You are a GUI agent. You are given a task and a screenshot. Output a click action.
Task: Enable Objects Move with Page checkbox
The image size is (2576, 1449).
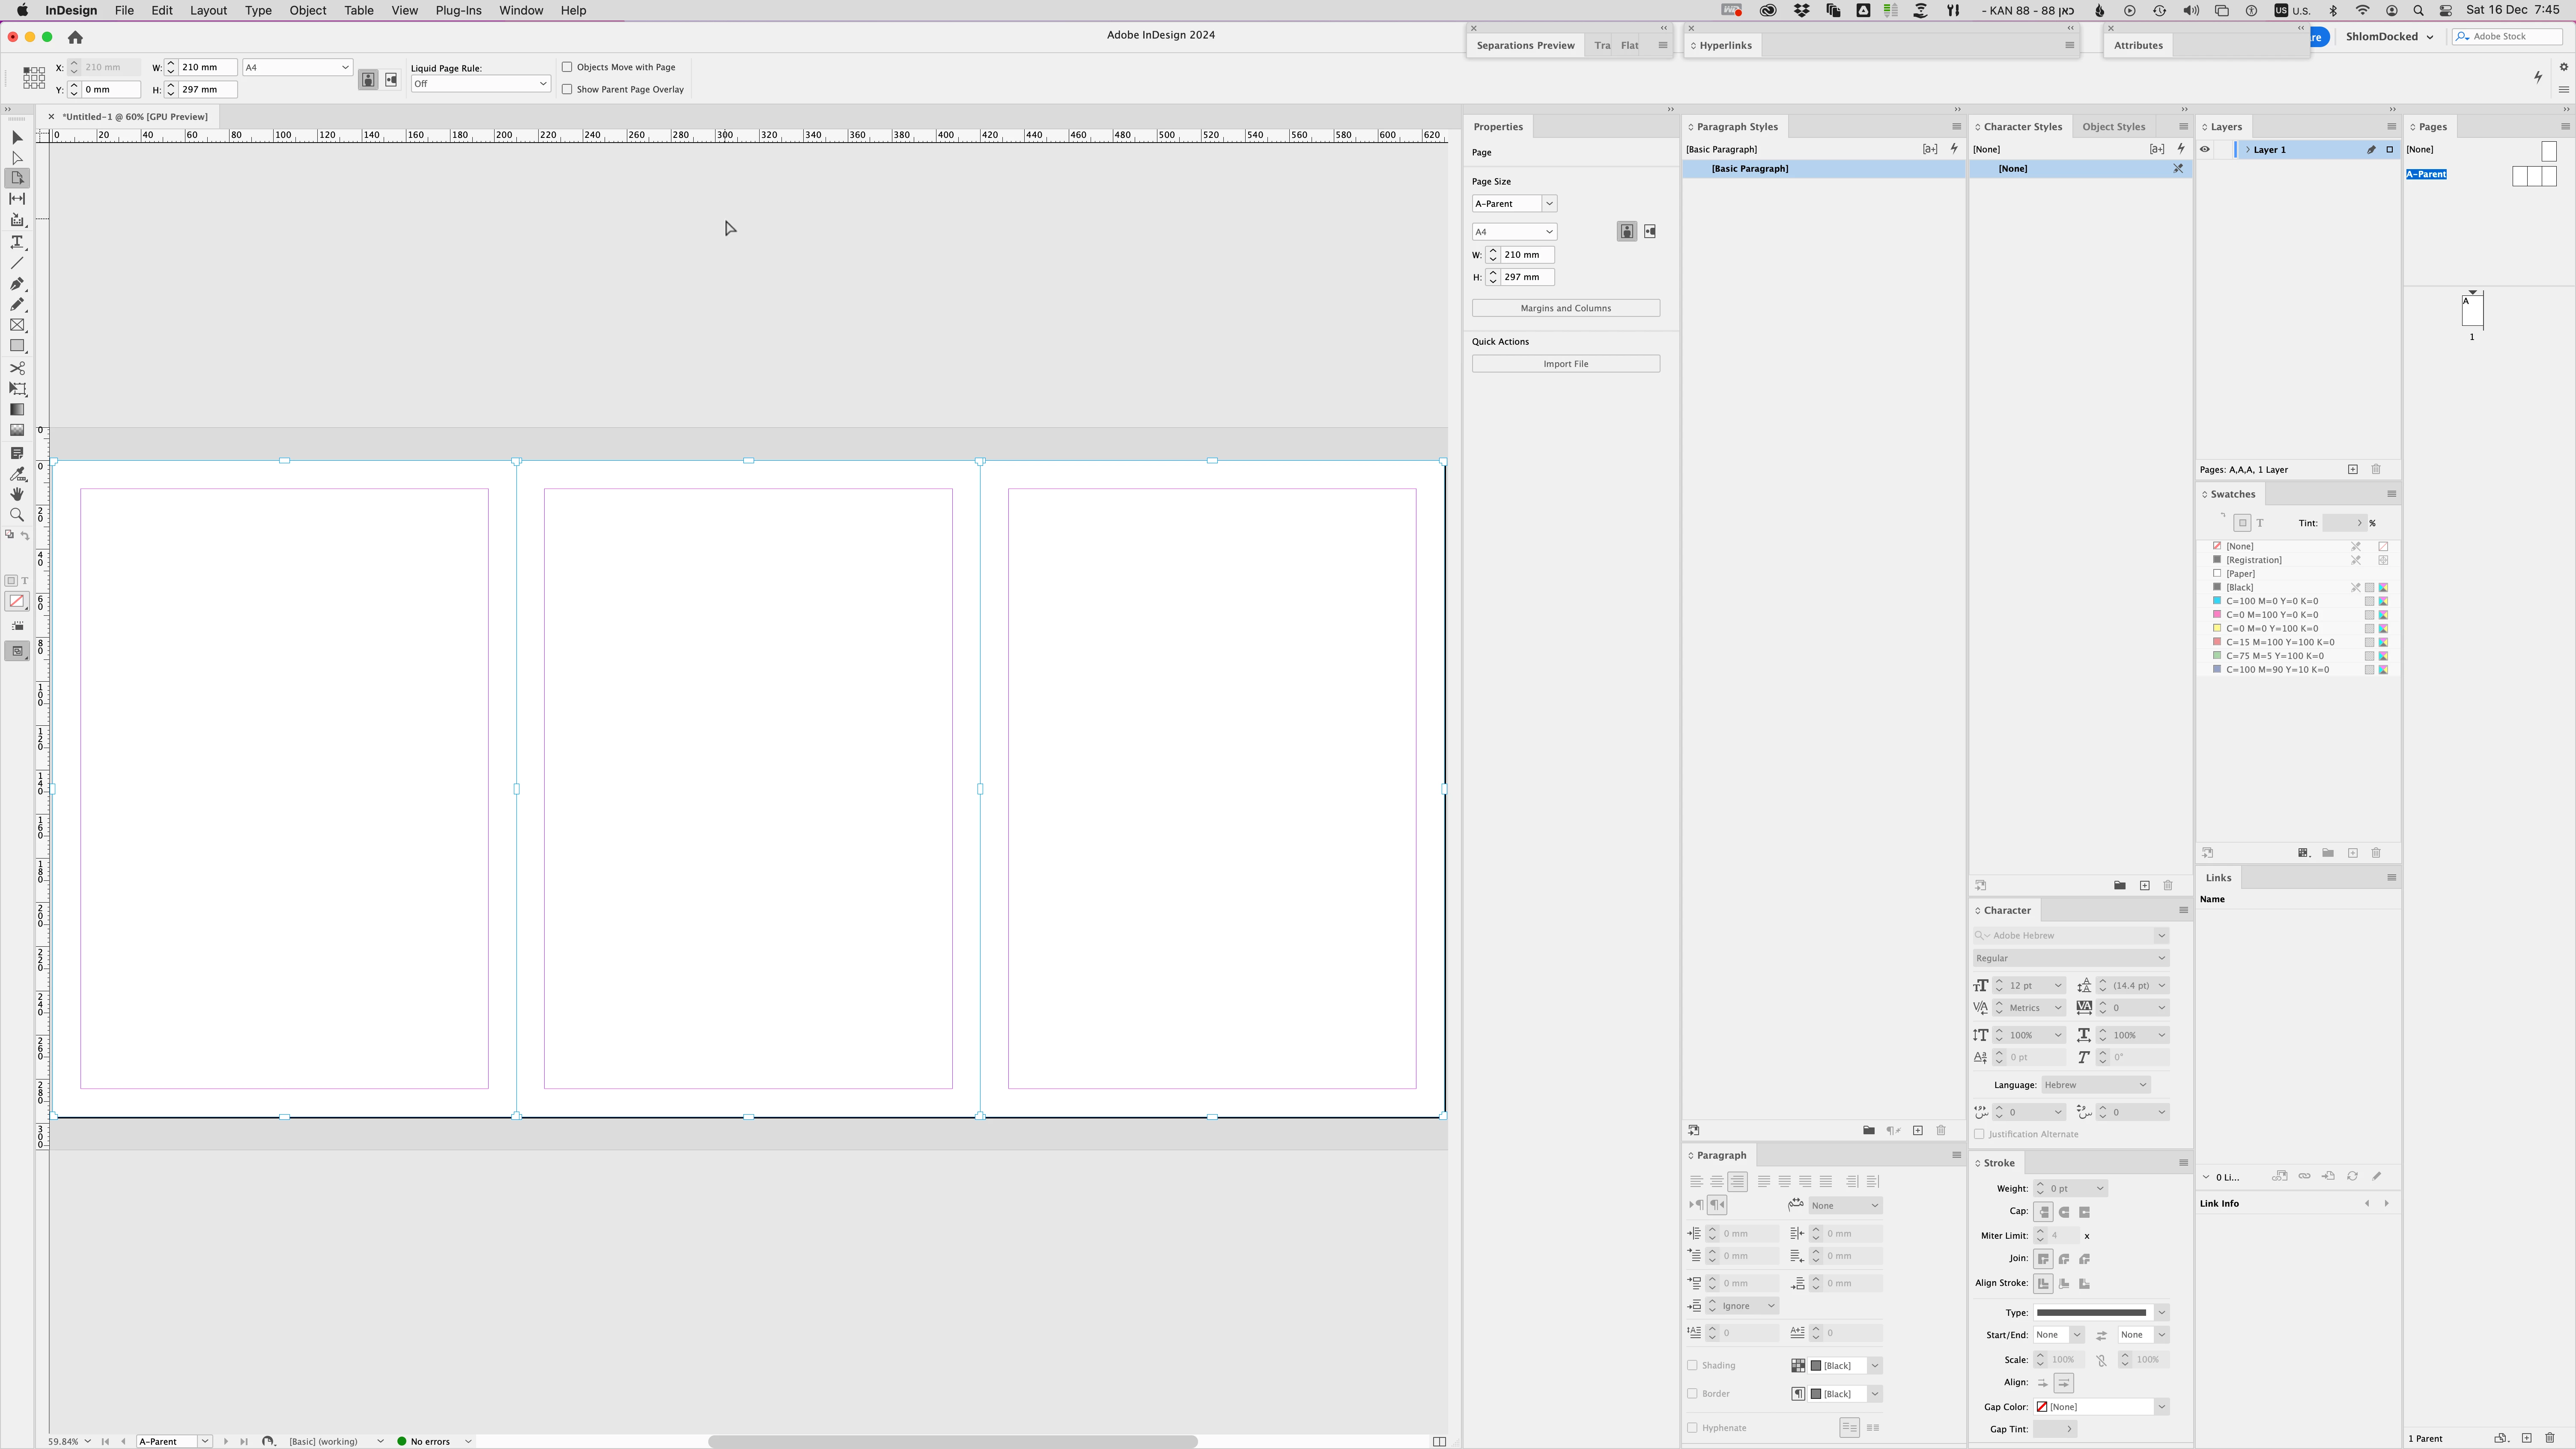point(567,67)
